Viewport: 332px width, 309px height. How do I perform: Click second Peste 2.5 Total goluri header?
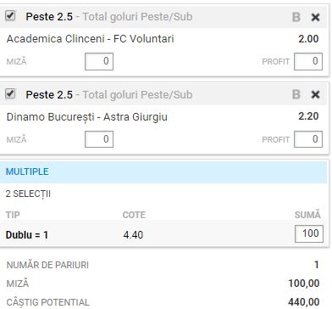click(x=109, y=95)
